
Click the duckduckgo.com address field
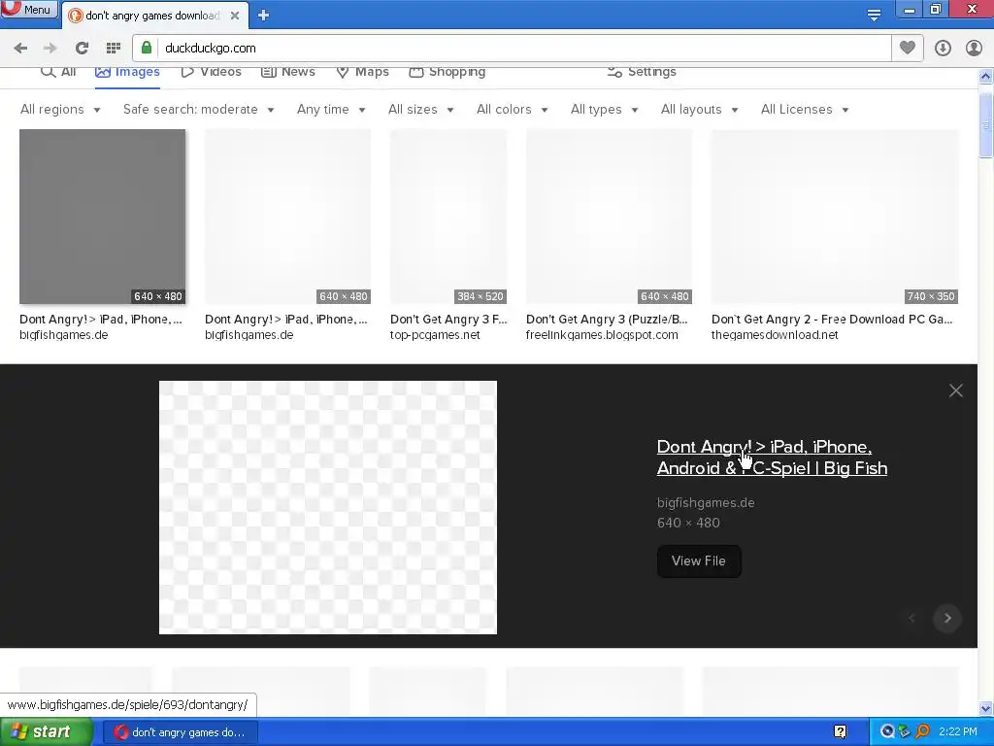(513, 49)
